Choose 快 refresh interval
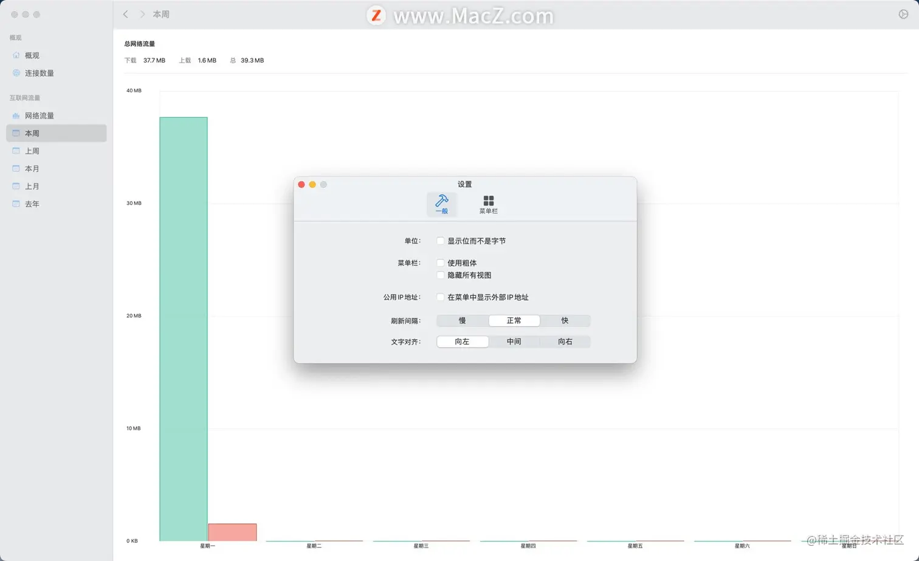Image resolution: width=919 pixels, height=561 pixels. point(565,320)
